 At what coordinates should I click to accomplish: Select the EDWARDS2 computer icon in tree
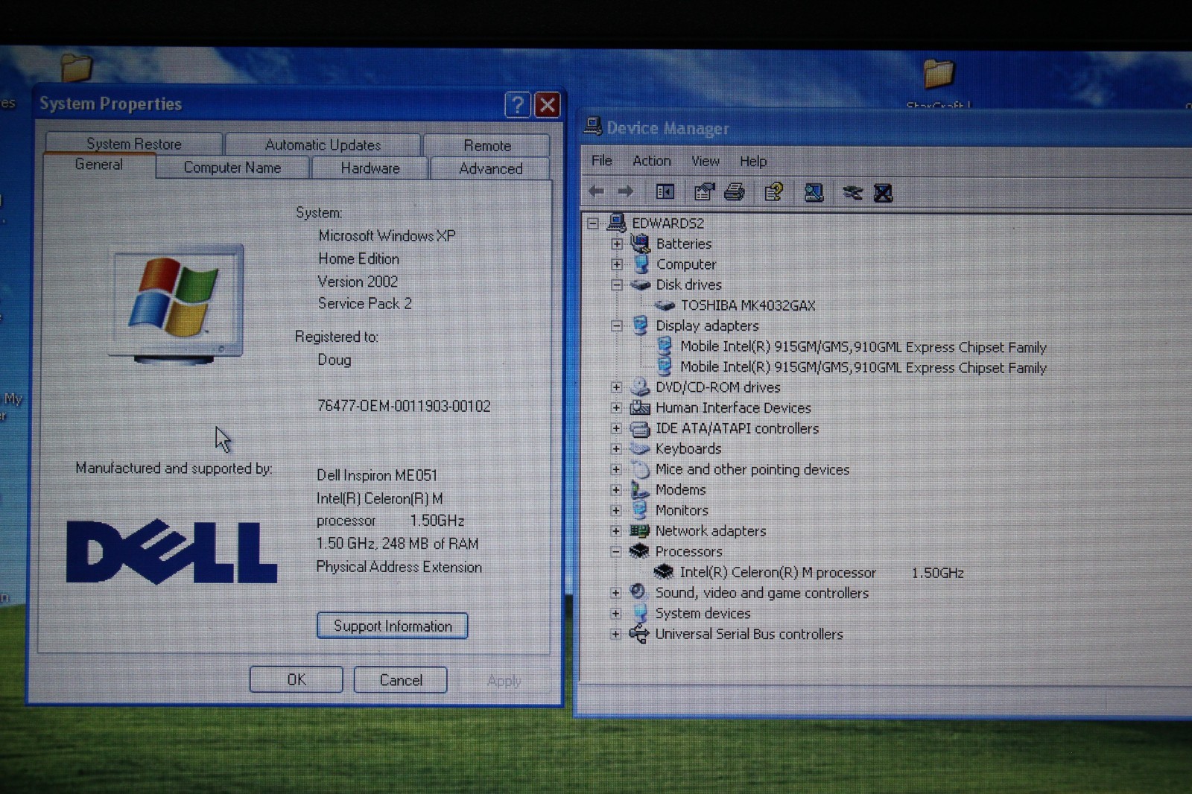point(616,222)
